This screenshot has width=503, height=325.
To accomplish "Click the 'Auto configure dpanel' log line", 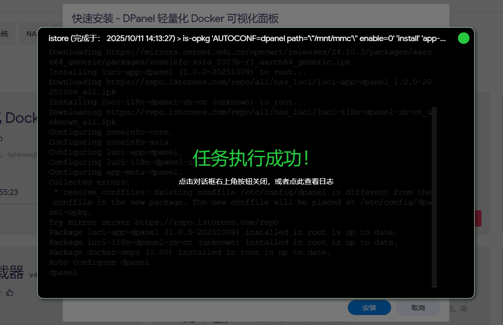I will click(99, 262).
